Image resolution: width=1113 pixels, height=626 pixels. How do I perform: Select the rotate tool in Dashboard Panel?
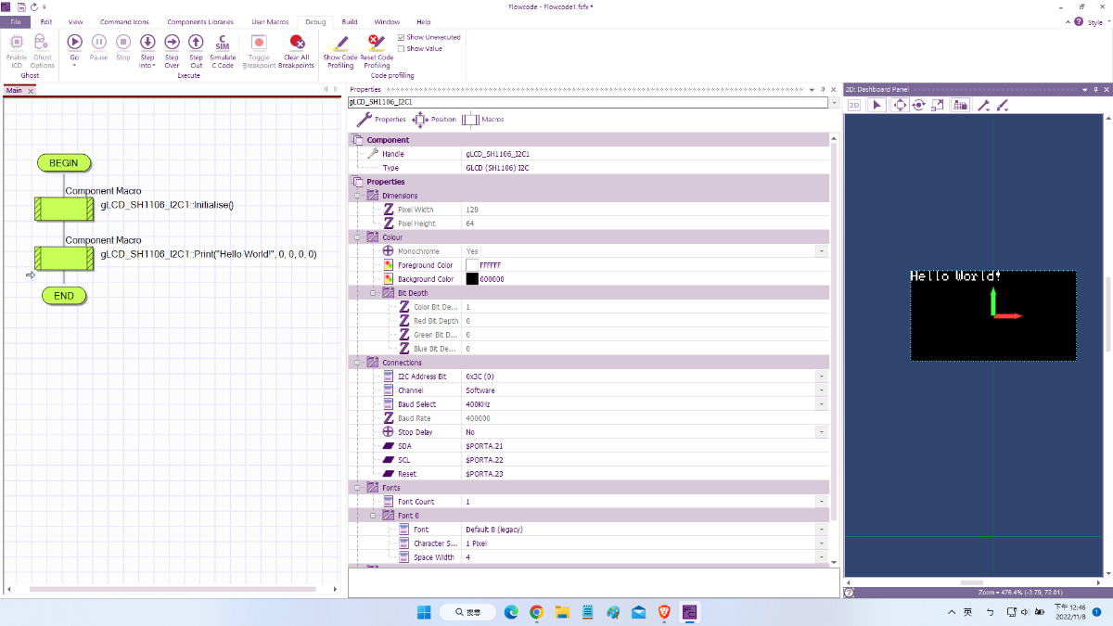pyautogui.click(x=919, y=105)
